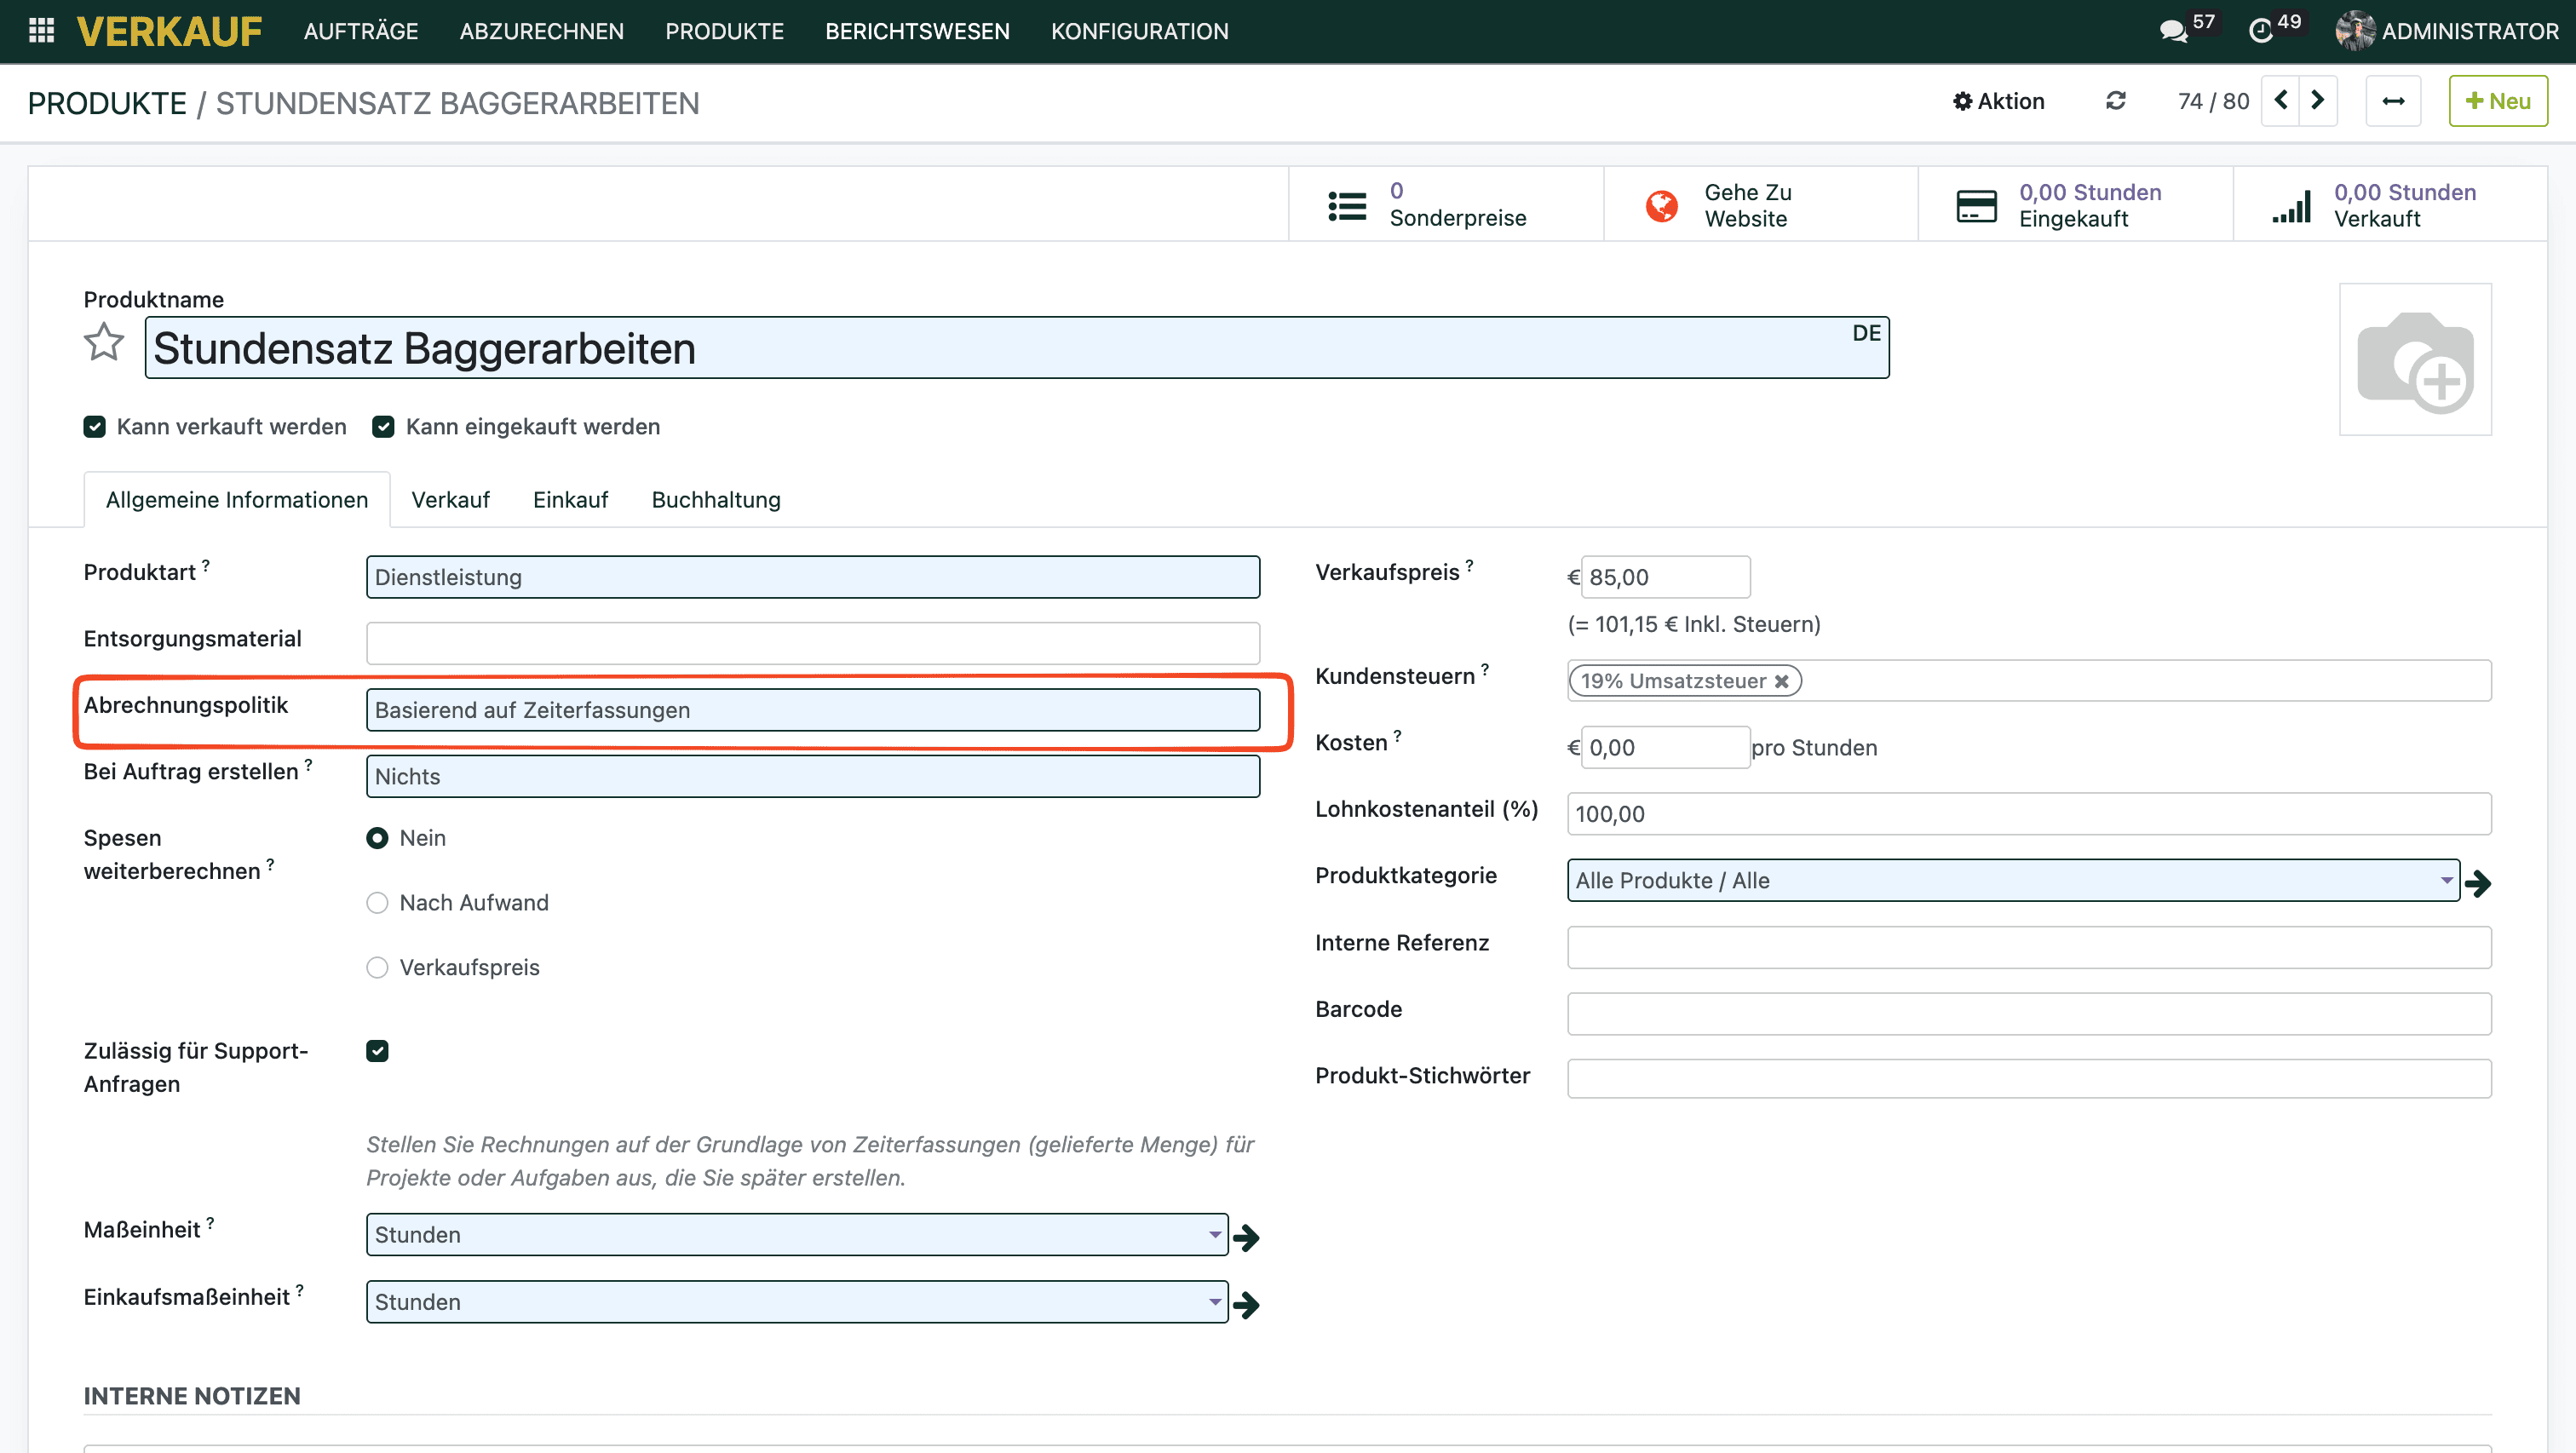This screenshot has width=2576, height=1453.
Task: Go to previous record arrow
Action: pyautogui.click(x=2281, y=101)
